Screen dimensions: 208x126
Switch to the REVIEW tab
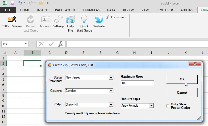(x=128, y=10)
